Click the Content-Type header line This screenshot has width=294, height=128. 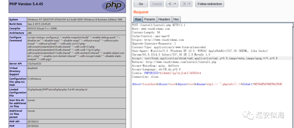tap(169, 47)
